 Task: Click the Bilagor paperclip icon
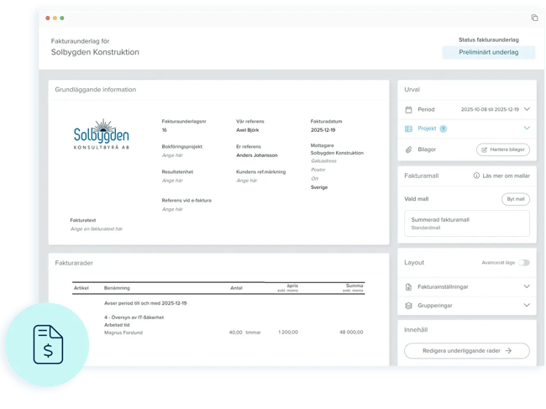(x=409, y=149)
